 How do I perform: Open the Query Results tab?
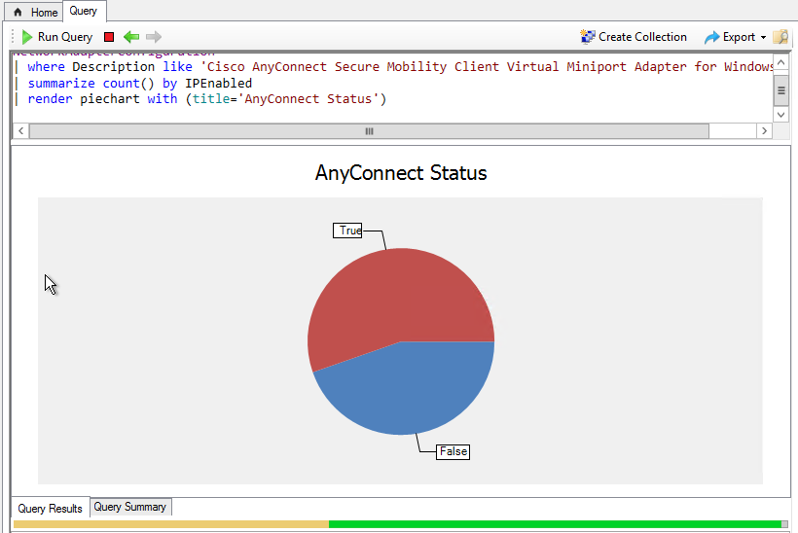point(50,508)
